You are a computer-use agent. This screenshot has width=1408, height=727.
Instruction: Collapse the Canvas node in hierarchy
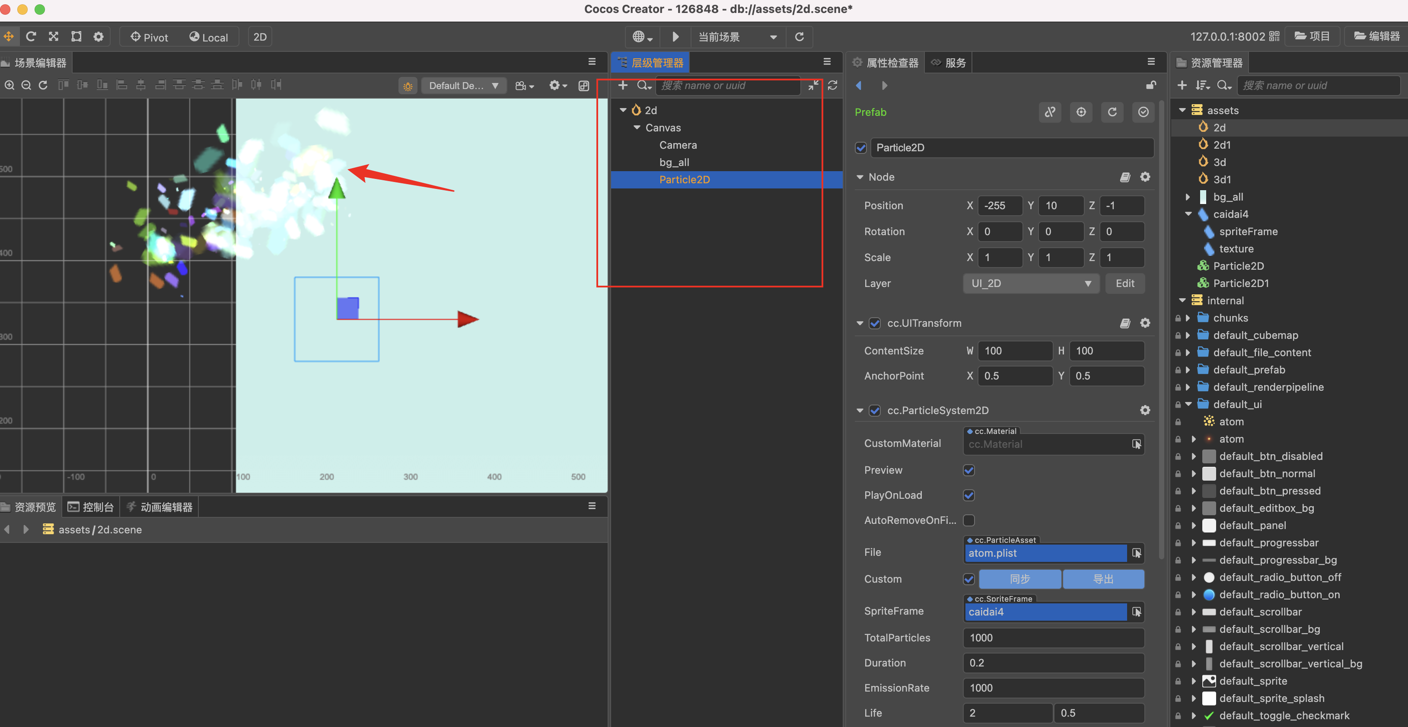pos(637,128)
